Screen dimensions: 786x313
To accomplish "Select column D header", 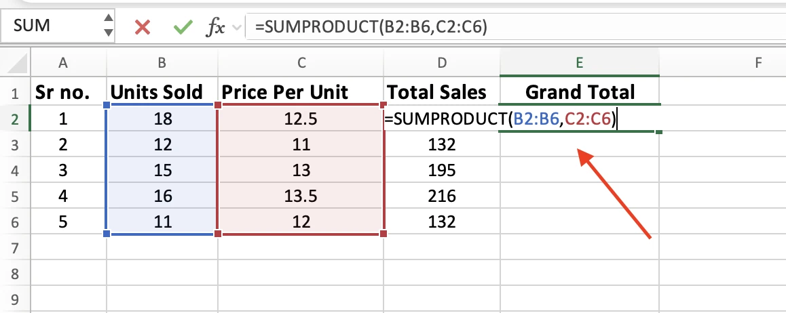I will click(442, 62).
